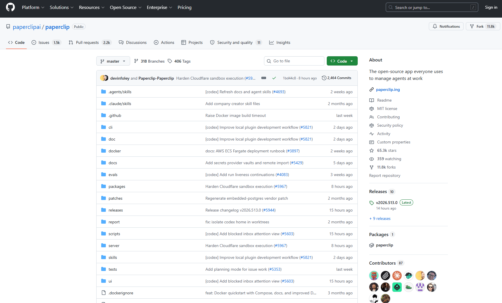Switch to the Pull requests tab
The height and width of the screenshot is (303, 502).
pyautogui.click(x=90, y=42)
